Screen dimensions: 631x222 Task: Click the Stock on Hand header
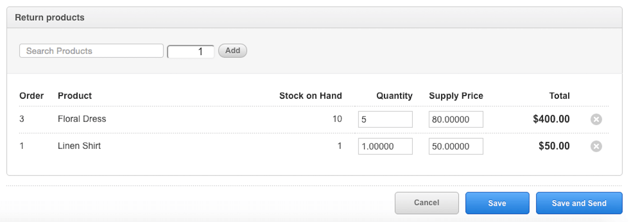[311, 95]
